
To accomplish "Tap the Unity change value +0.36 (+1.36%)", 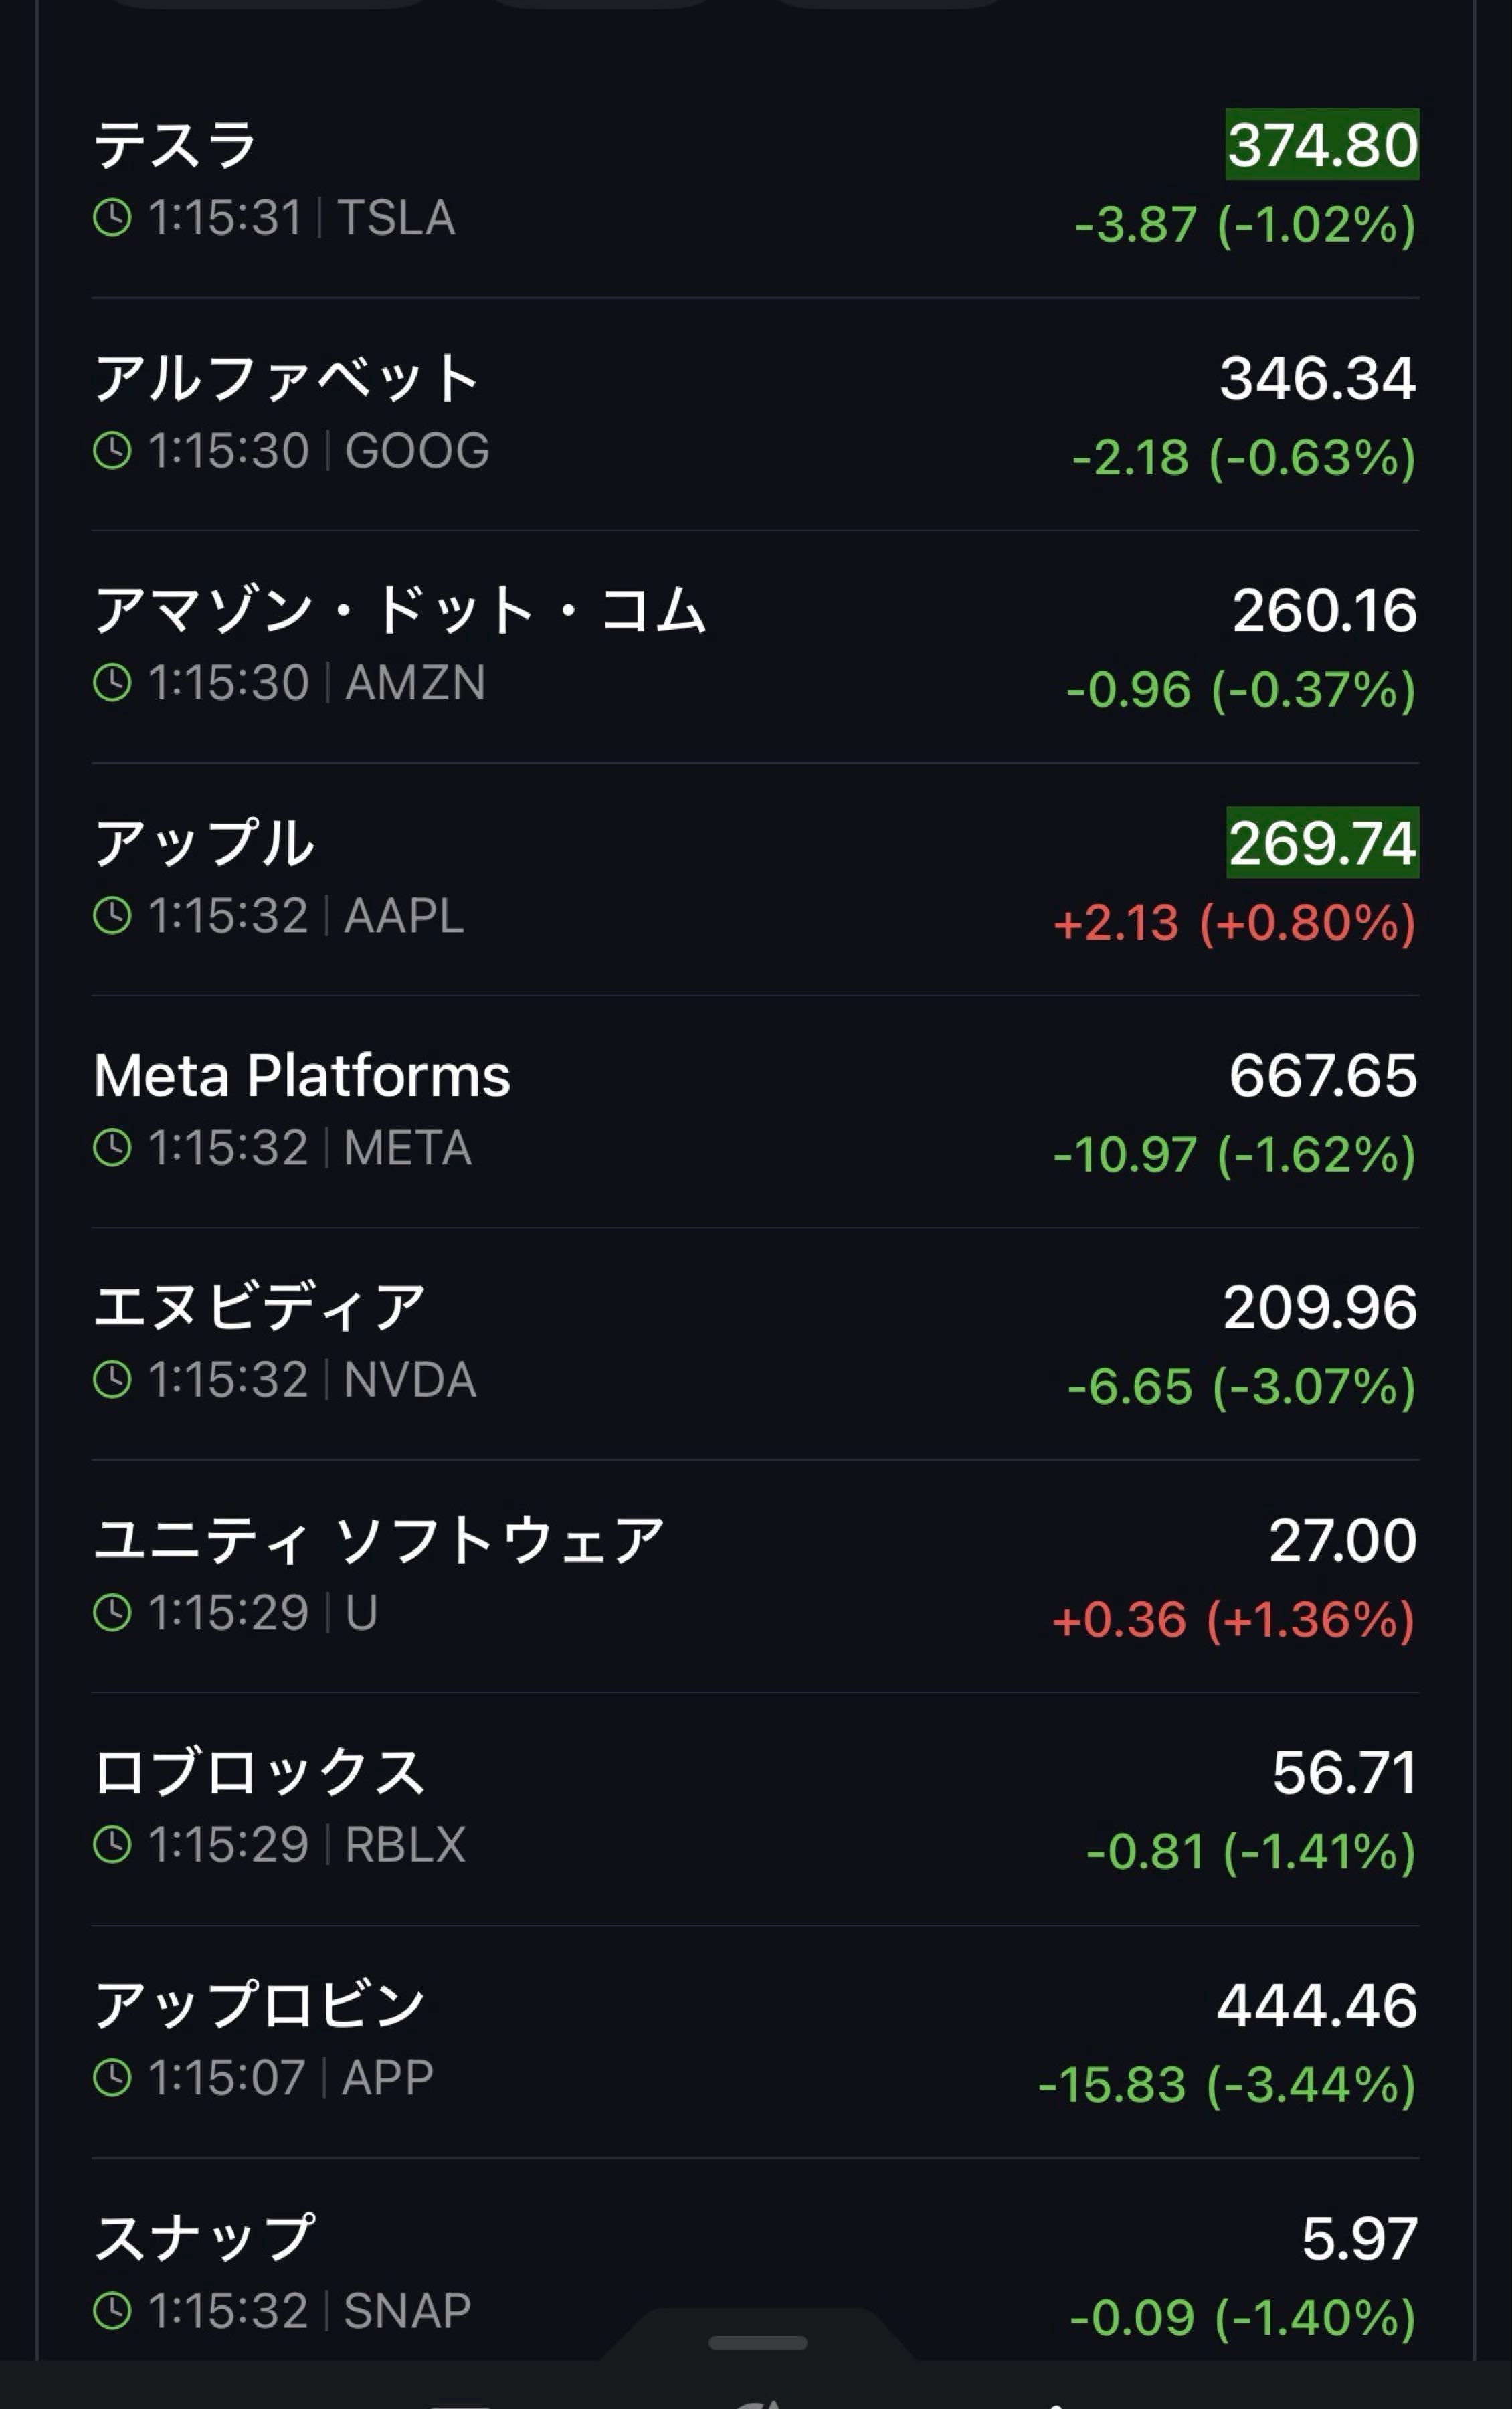I will pos(1233,1620).
